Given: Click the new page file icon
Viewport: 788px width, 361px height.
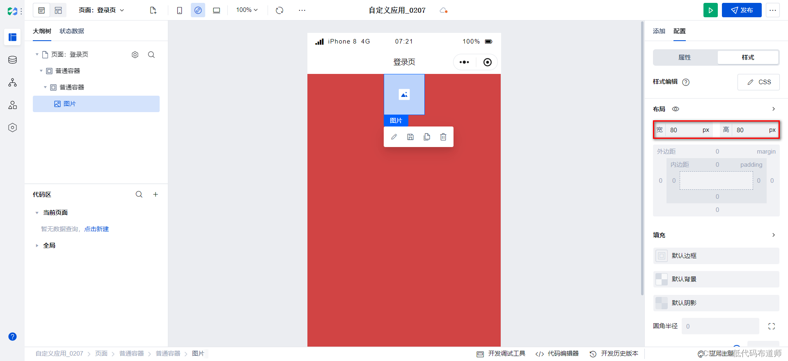Looking at the screenshot, I should [153, 10].
